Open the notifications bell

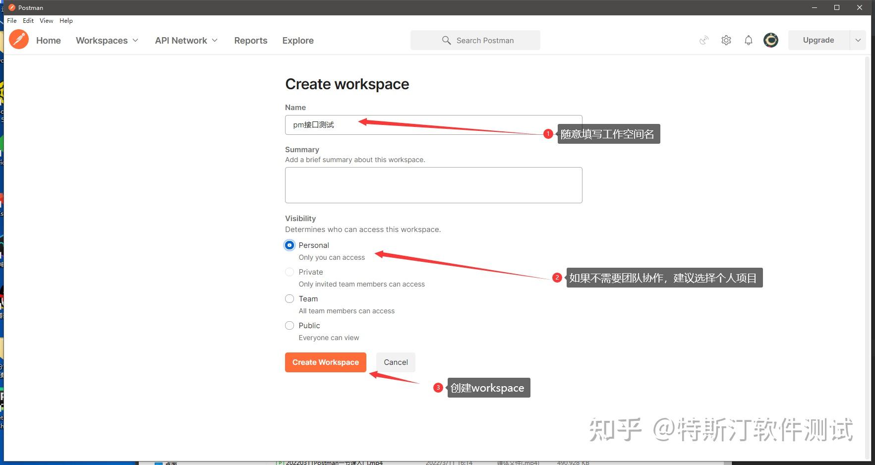(749, 40)
